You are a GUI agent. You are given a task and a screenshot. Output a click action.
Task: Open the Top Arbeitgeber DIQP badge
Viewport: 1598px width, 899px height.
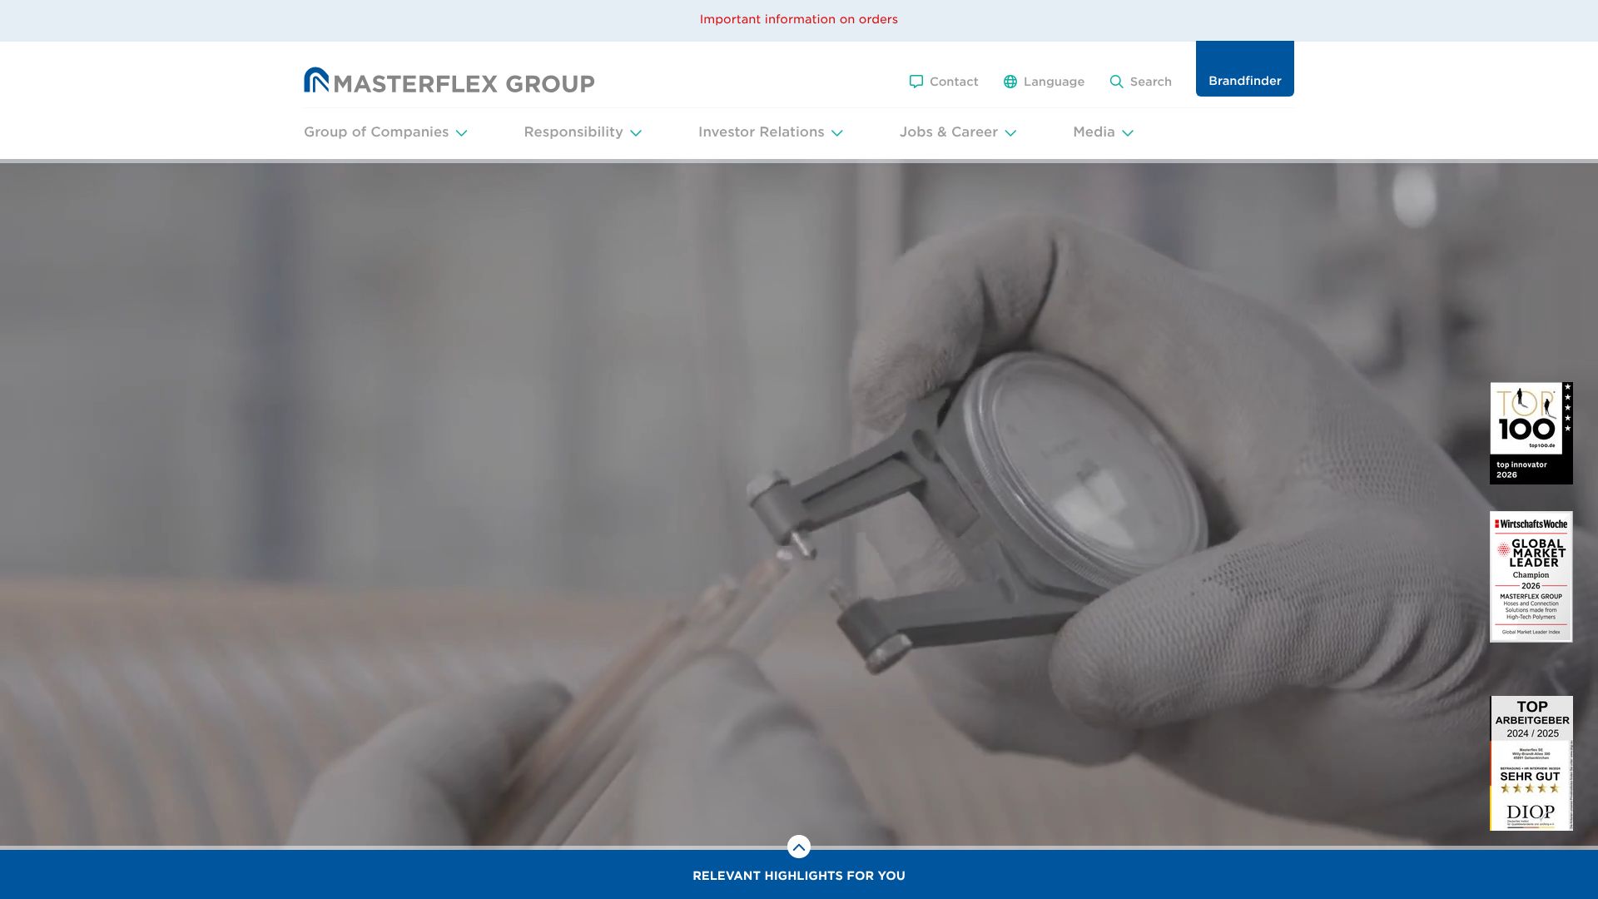pyautogui.click(x=1531, y=762)
